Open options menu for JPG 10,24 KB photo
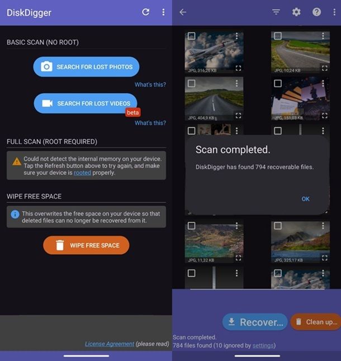This screenshot has height=361, width=341. [x=323, y=36]
